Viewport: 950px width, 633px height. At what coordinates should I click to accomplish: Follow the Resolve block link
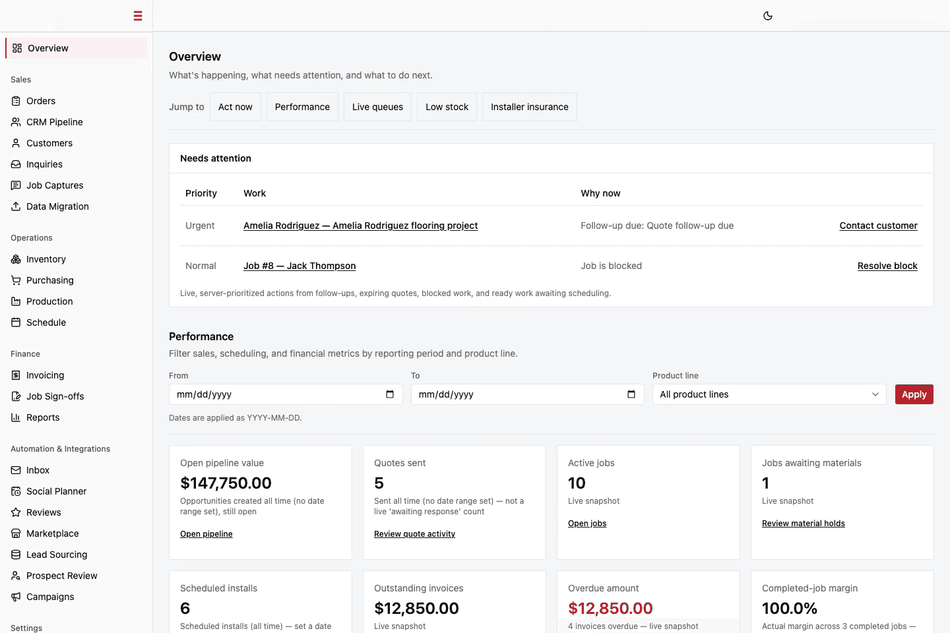887,266
